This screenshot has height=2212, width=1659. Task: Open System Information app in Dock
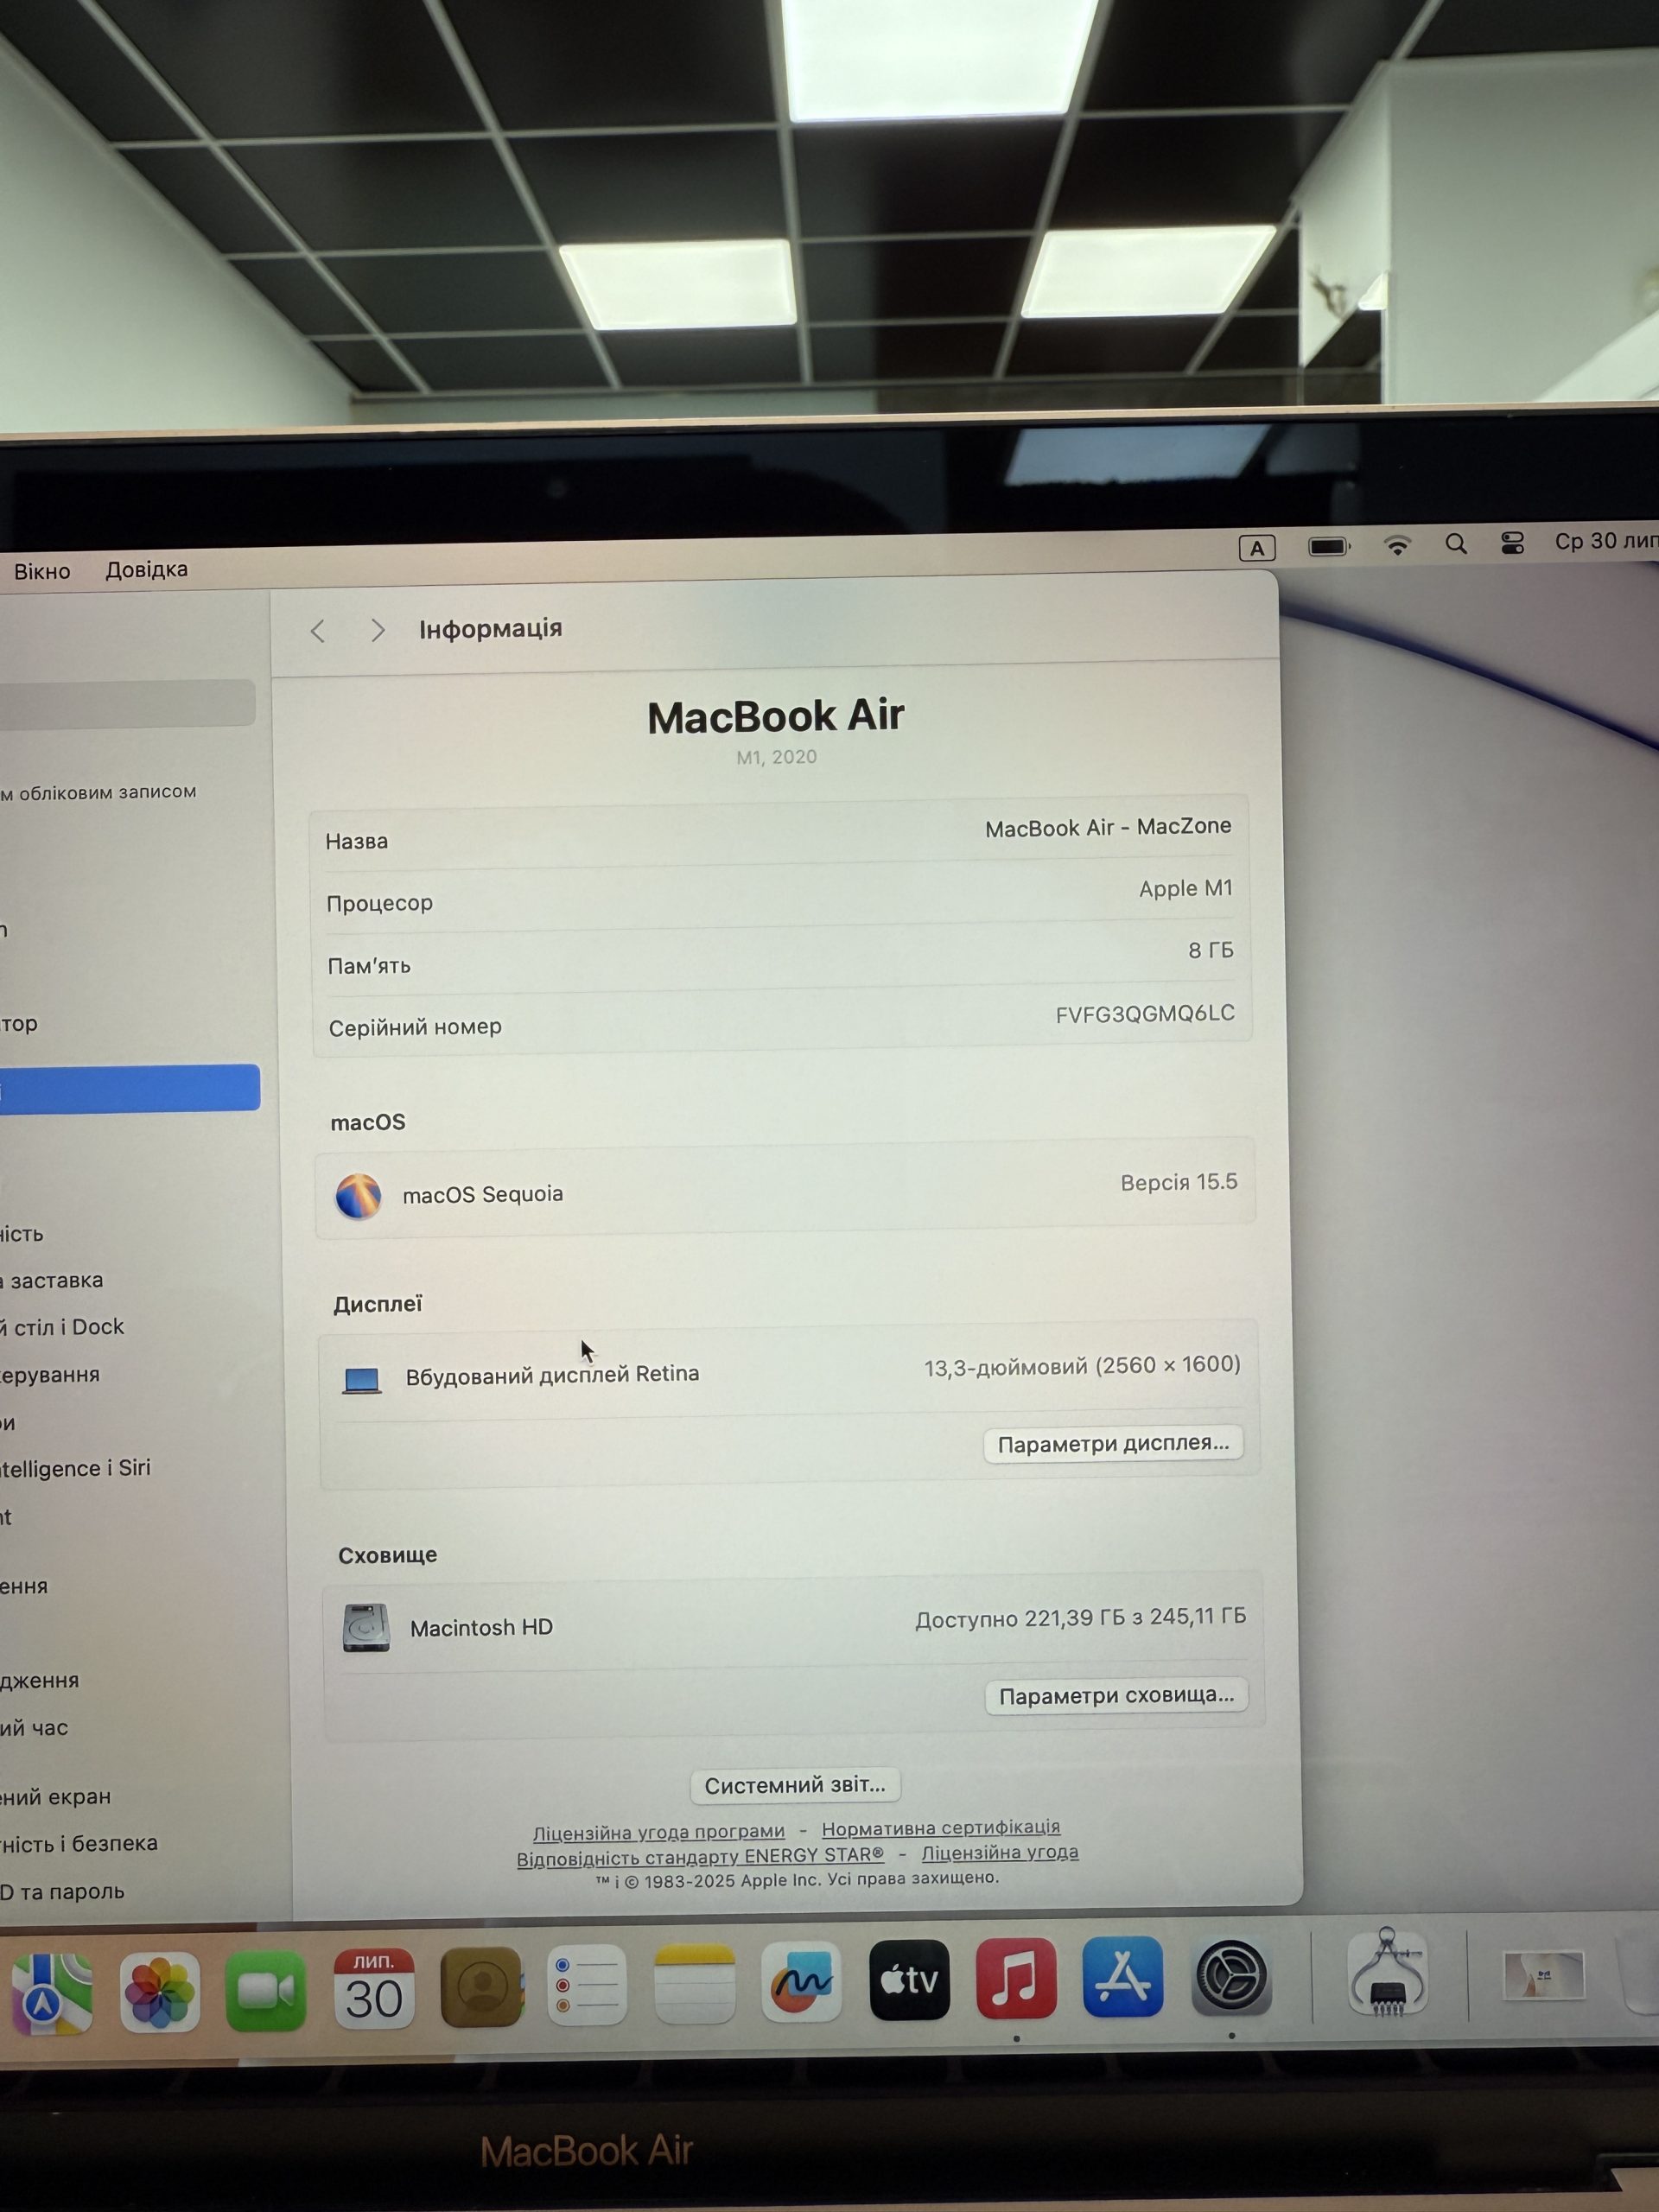pos(1387,1973)
